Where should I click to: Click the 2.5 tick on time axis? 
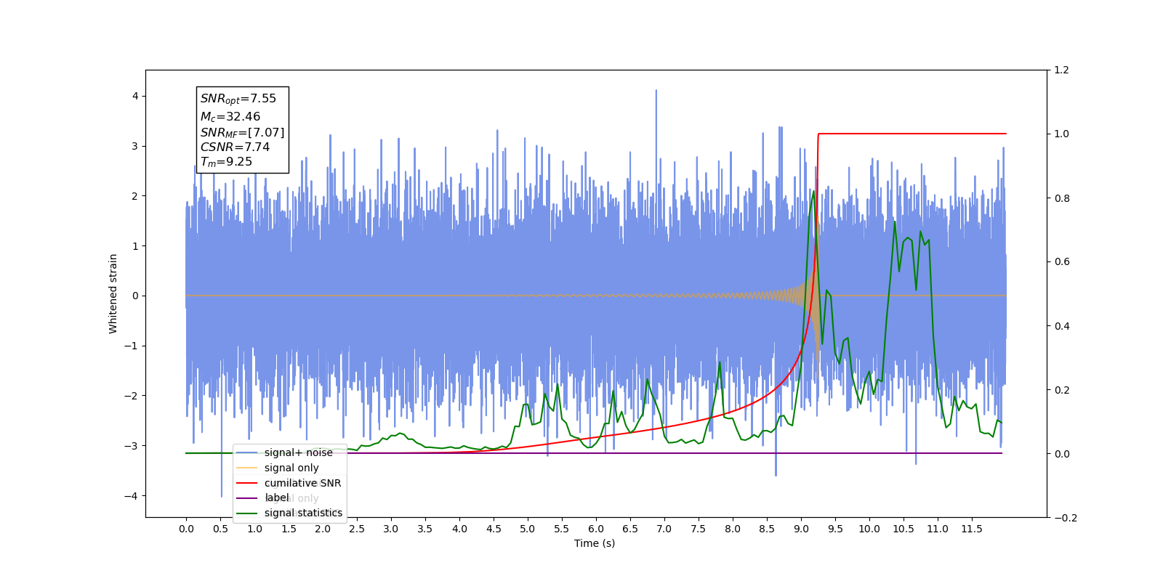[x=357, y=529]
